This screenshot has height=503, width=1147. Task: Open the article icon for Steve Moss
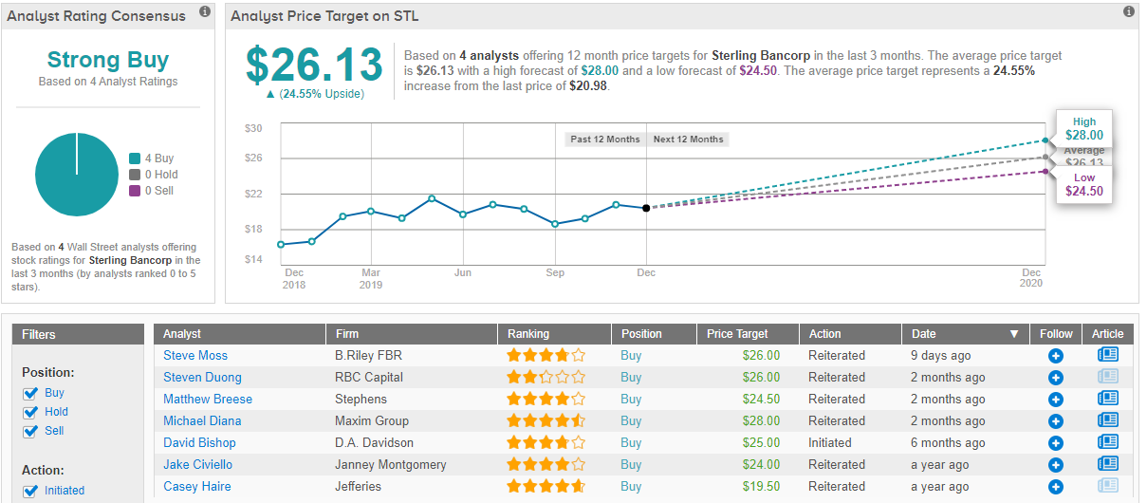1107,355
